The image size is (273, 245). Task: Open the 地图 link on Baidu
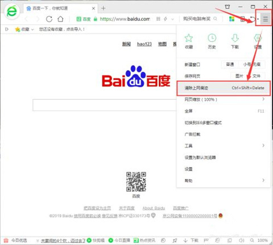tap(162, 44)
